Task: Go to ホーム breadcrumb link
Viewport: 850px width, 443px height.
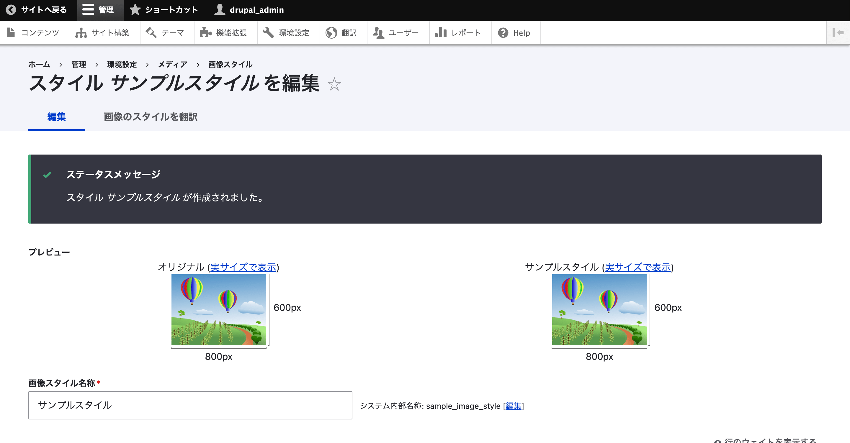Action: 39,64
